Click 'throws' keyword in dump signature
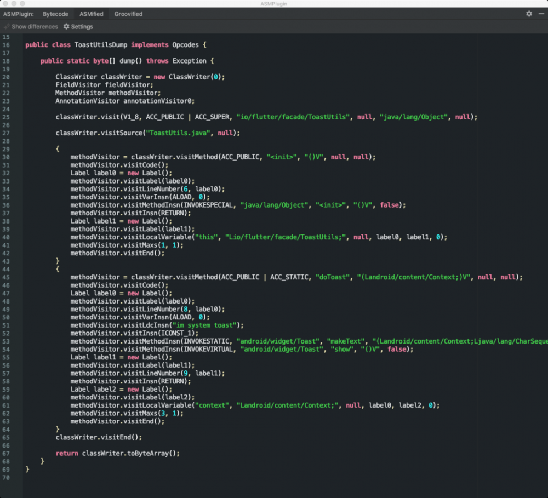The height and width of the screenshot is (498, 548). coord(157,61)
